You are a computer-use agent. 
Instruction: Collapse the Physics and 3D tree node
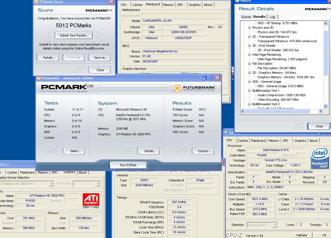pyautogui.click(x=249, y=28)
